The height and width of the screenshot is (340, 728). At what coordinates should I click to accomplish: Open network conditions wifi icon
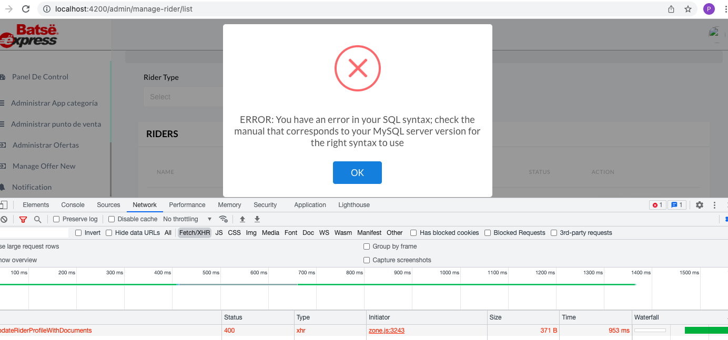(224, 219)
